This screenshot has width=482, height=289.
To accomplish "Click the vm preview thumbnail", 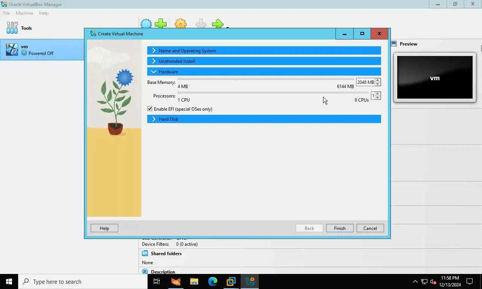I will [435, 78].
